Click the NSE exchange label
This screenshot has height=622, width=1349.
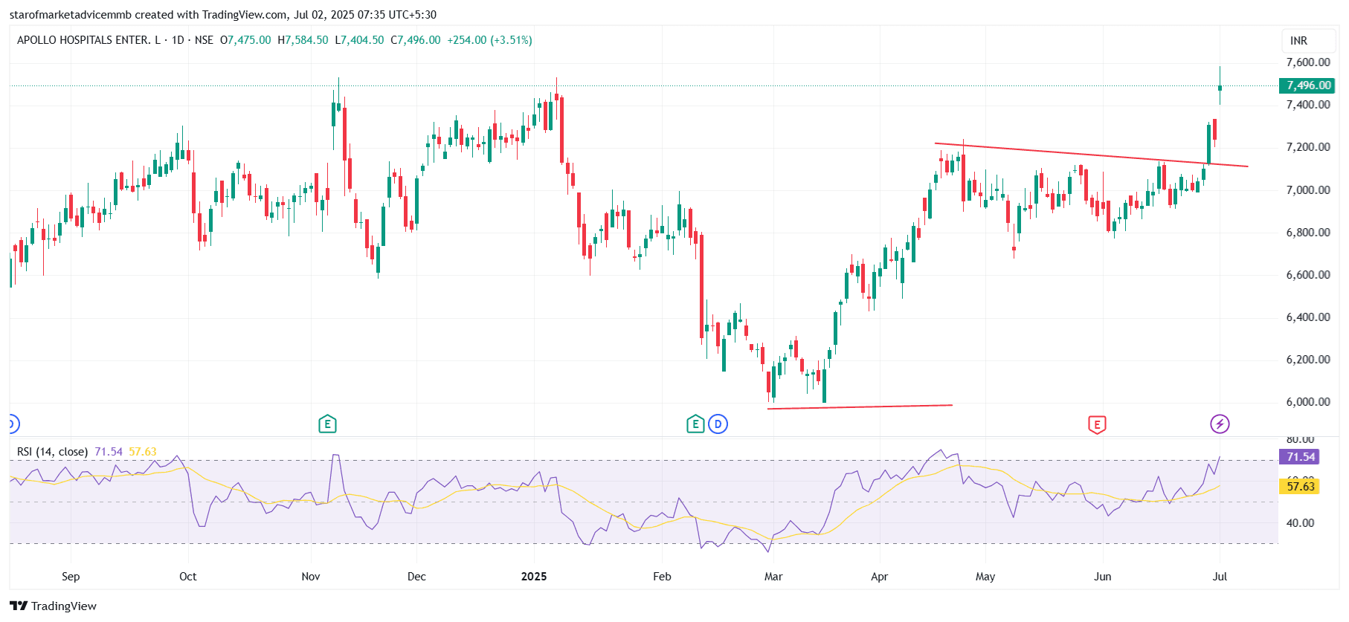[x=204, y=40]
